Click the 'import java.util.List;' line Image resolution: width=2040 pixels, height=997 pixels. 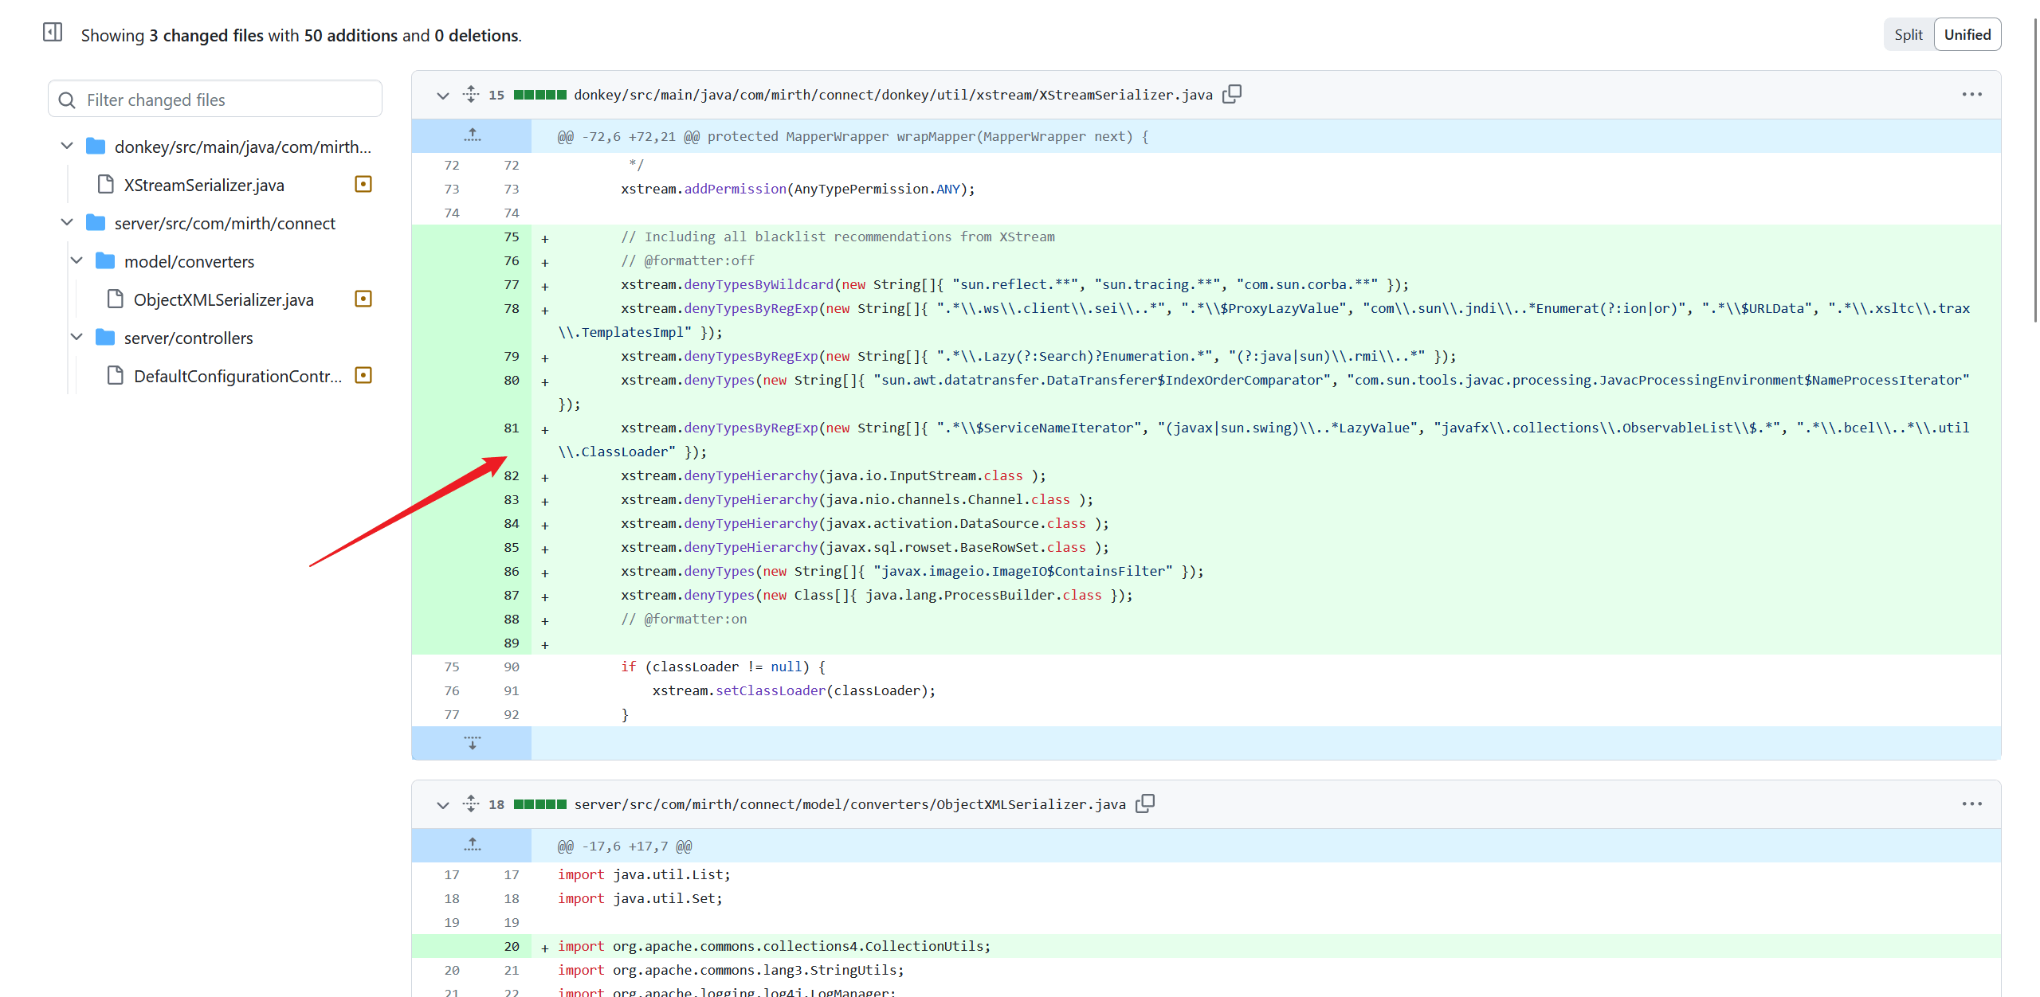pos(644,874)
